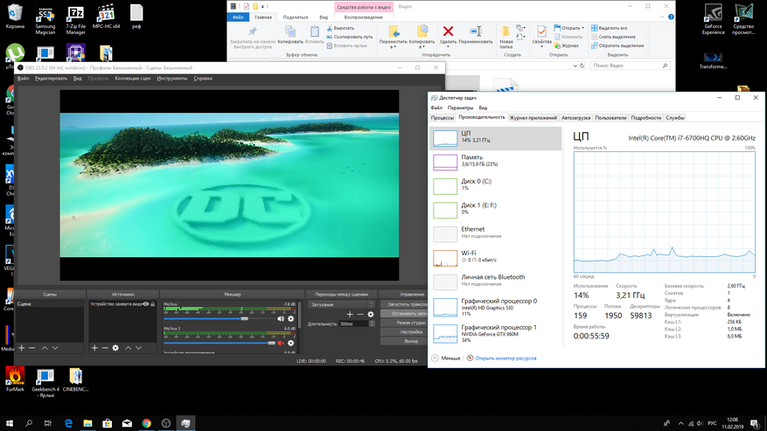This screenshot has width=767, height=431.
Task: Remove scene transition with minus icon
Action: point(360,314)
